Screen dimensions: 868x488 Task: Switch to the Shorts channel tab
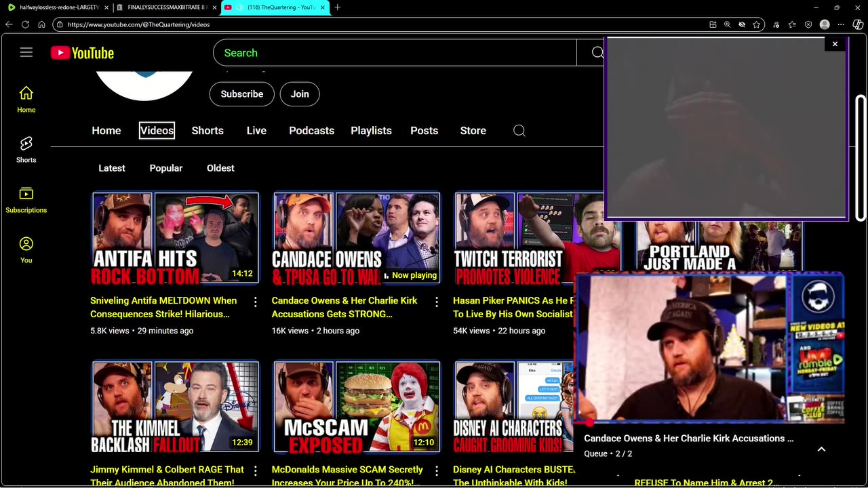coord(208,131)
